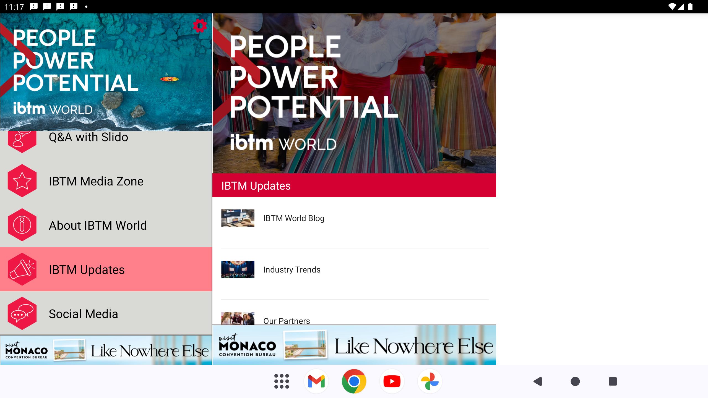Tap the Social Media chat bubbles icon
The height and width of the screenshot is (398, 708).
[x=22, y=313]
